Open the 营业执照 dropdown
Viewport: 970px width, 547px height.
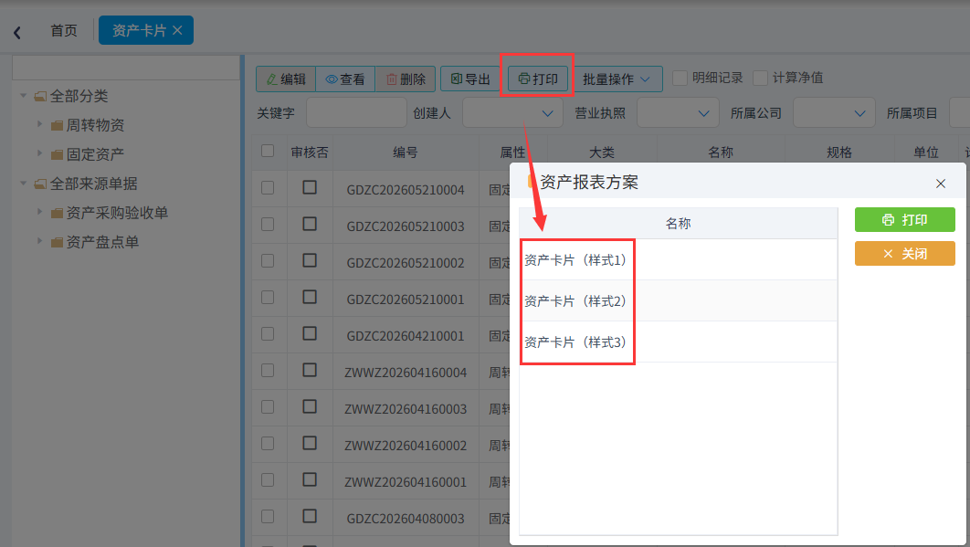click(x=678, y=112)
